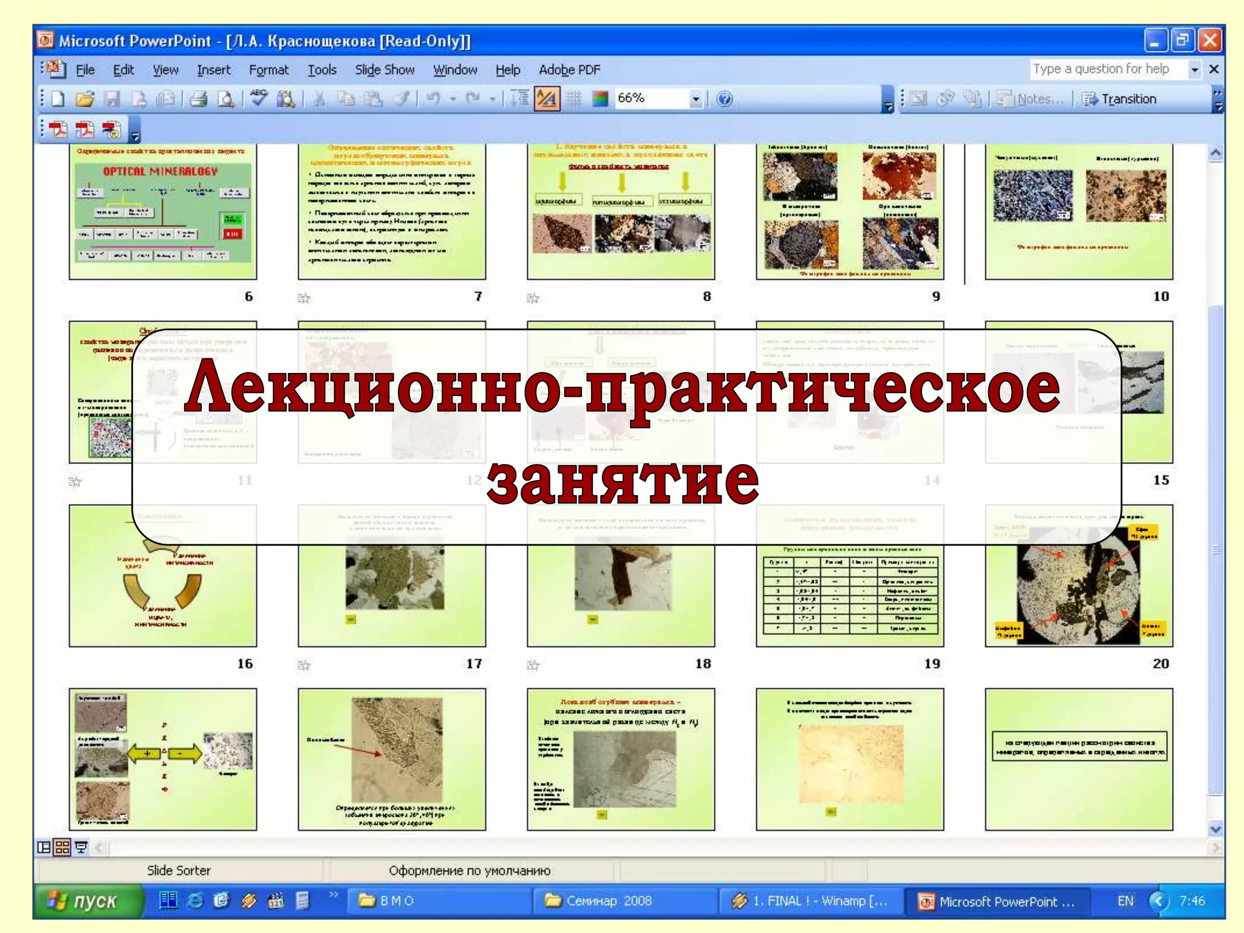
Task: Open the Slide Show menu
Action: pos(384,70)
